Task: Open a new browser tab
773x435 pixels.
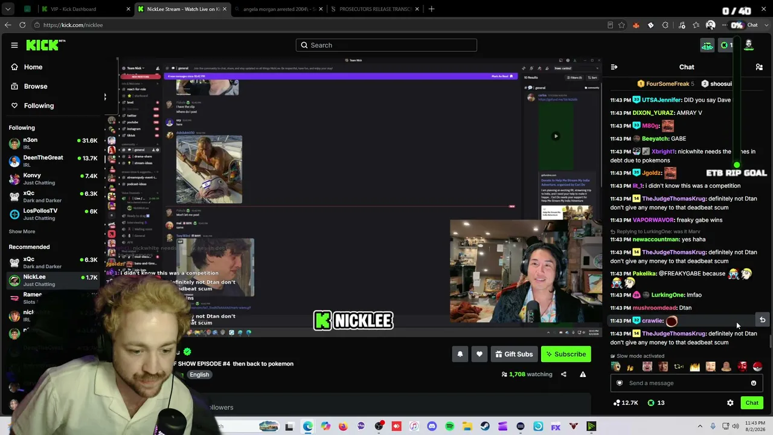Action: point(431,9)
